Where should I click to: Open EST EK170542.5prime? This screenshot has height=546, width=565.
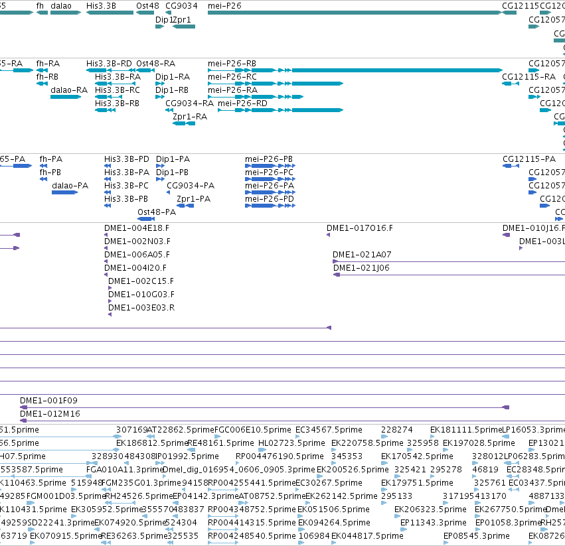pos(417,456)
